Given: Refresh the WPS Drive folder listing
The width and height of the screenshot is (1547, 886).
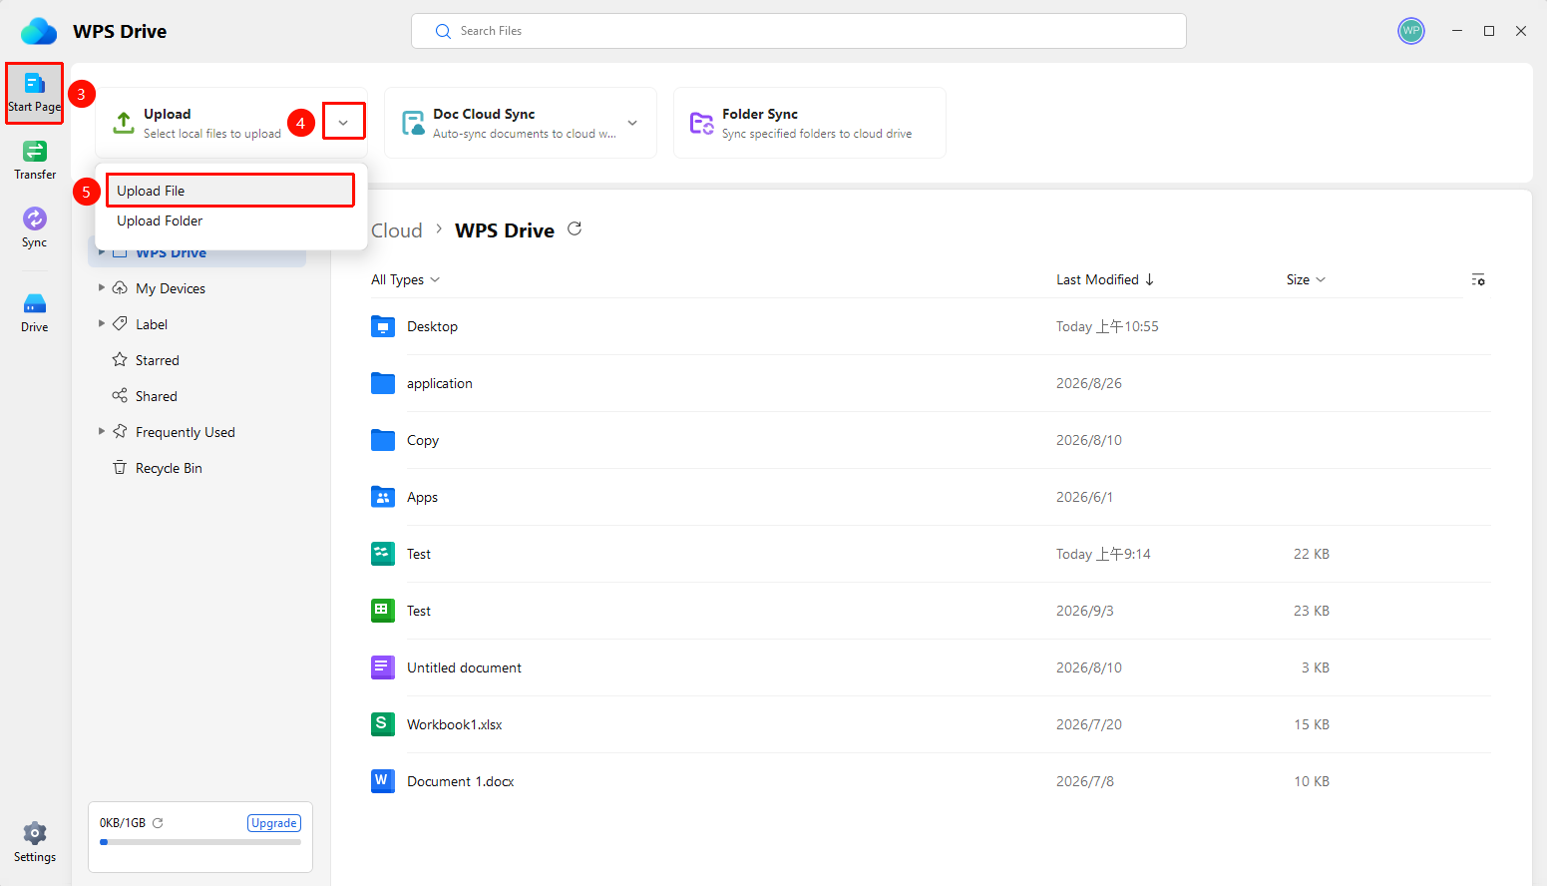Looking at the screenshot, I should coord(575,229).
